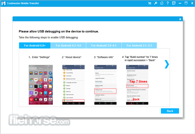Close the USB debugging dialog
This screenshot has height=134, width=195.
tap(180, 19)
